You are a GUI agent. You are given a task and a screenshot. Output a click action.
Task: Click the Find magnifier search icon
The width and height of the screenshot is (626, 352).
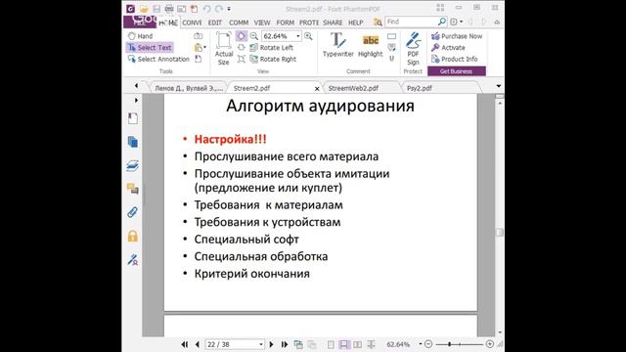441,22
